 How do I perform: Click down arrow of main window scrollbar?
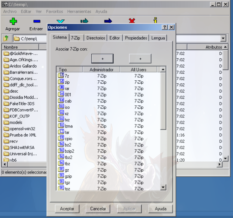(x=225, y=158)
